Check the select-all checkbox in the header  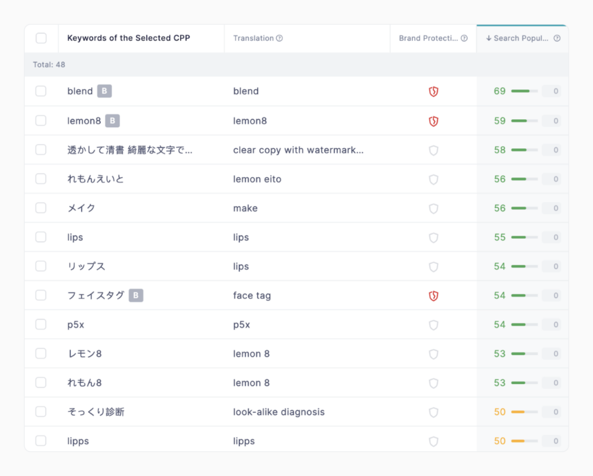[x=41, y=38]
